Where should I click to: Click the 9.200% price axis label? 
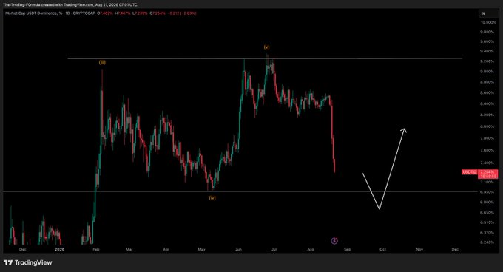tap(487, 61)
